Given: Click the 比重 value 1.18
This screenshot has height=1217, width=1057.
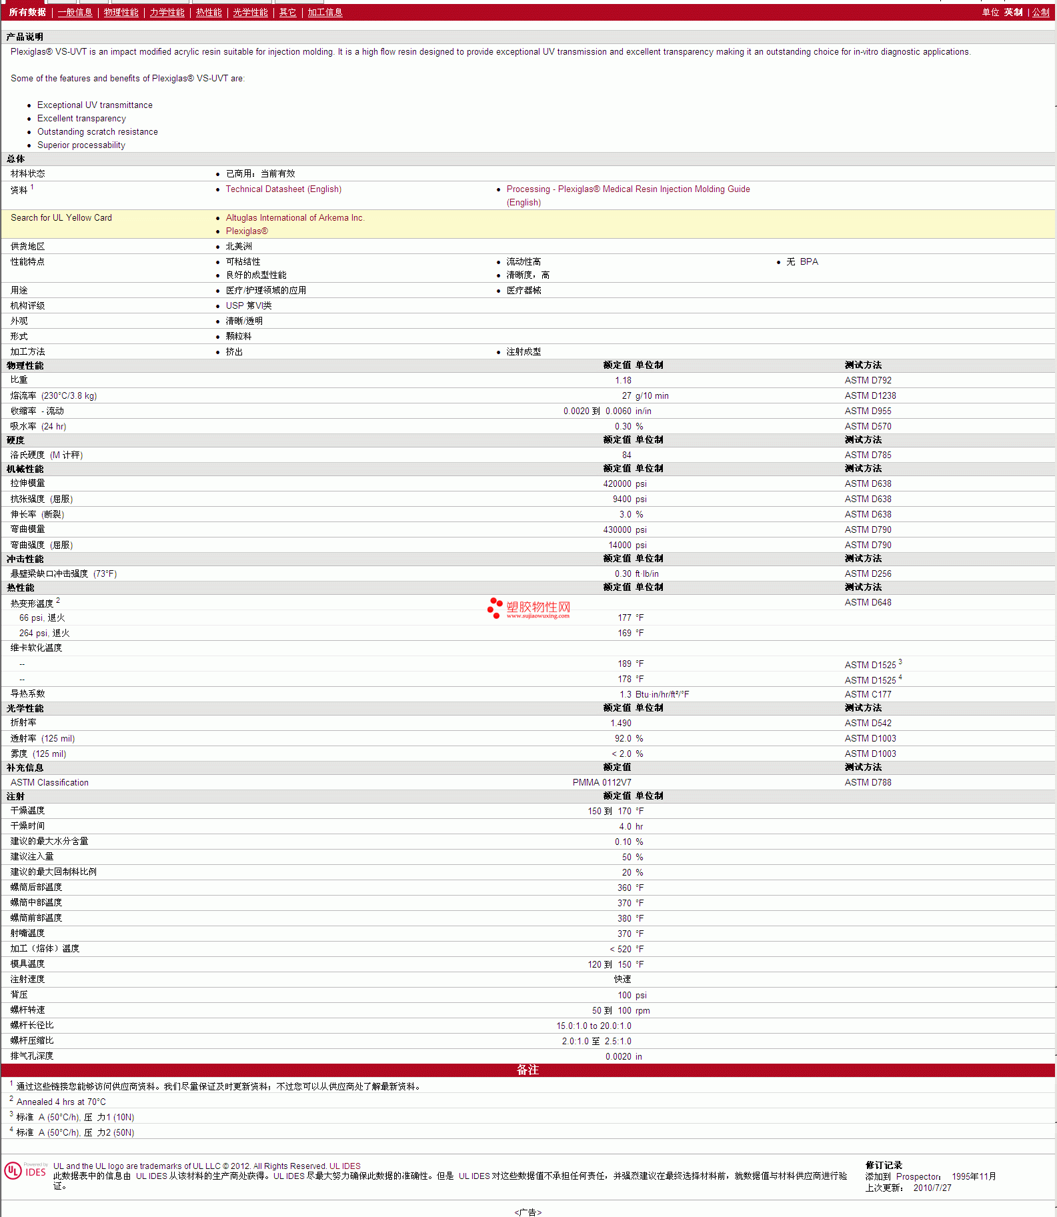Looking at the screenshot, I should pyautogui.click(x=623, y=381).
